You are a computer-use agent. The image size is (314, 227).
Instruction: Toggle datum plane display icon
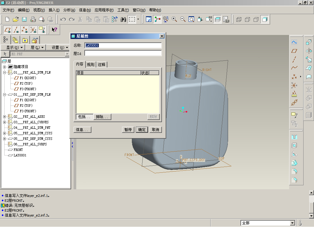(8, 30)
